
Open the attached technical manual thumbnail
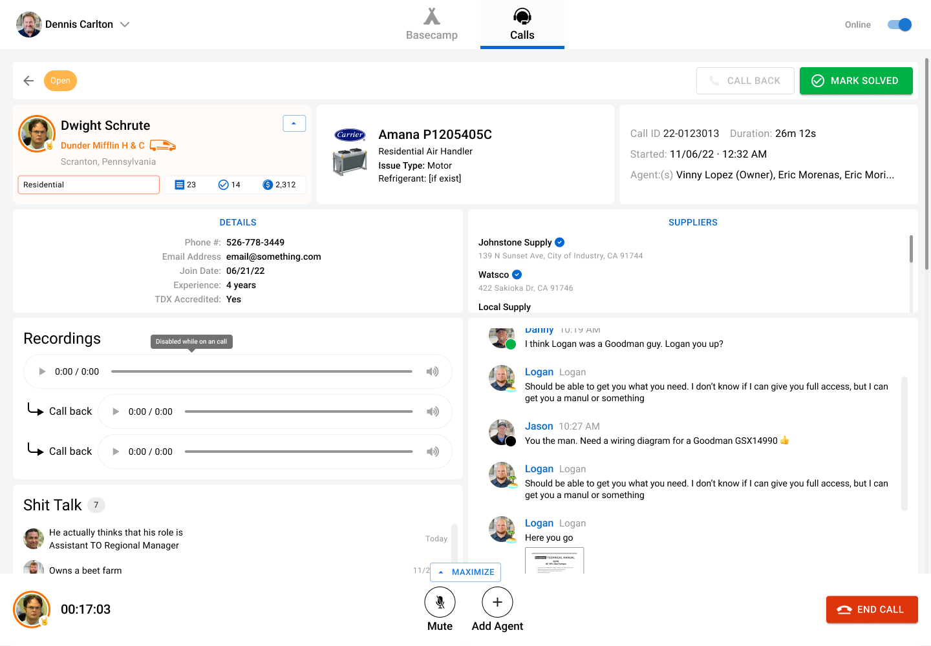[554, 561]
